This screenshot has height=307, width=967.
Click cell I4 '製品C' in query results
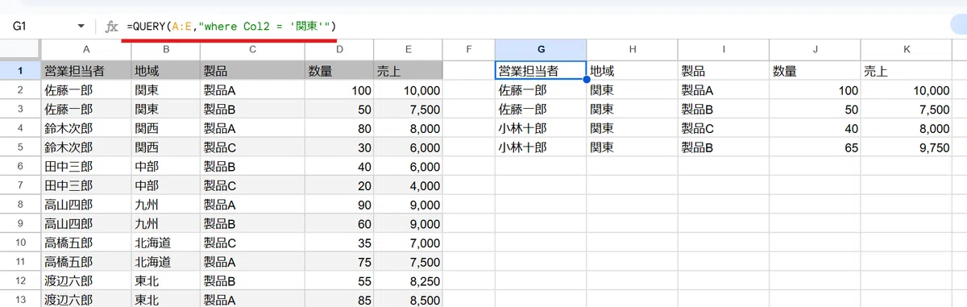723,128
